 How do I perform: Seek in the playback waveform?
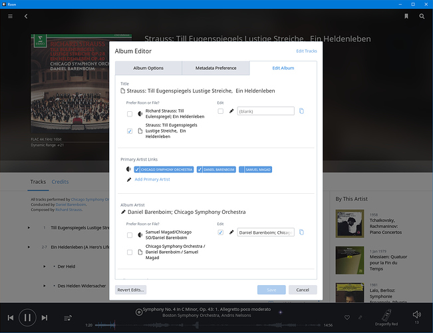208,325
